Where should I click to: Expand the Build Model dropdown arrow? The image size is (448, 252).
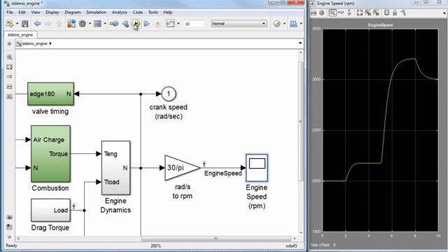tap(301, 24)
